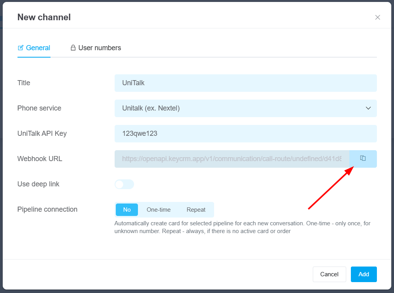The width and height of the screenshot is (394, 293).
Task: Click the lock icon beside User numbers
Action: (x=73, y=48)
